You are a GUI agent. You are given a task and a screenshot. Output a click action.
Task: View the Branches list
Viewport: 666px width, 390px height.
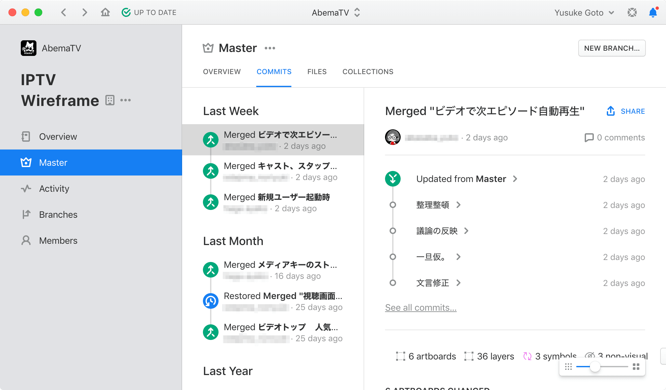(58, 214)
